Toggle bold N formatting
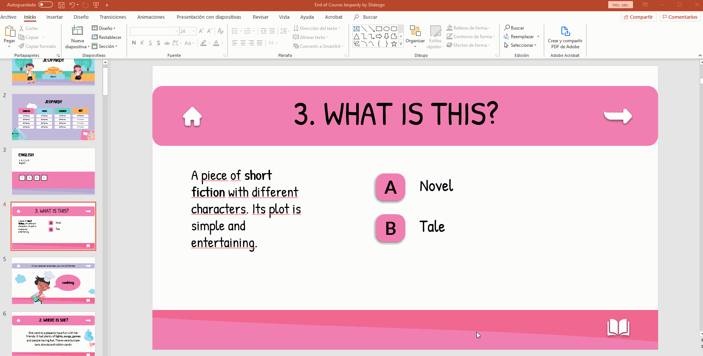The image size is (703, 356). tap(134, 43)
